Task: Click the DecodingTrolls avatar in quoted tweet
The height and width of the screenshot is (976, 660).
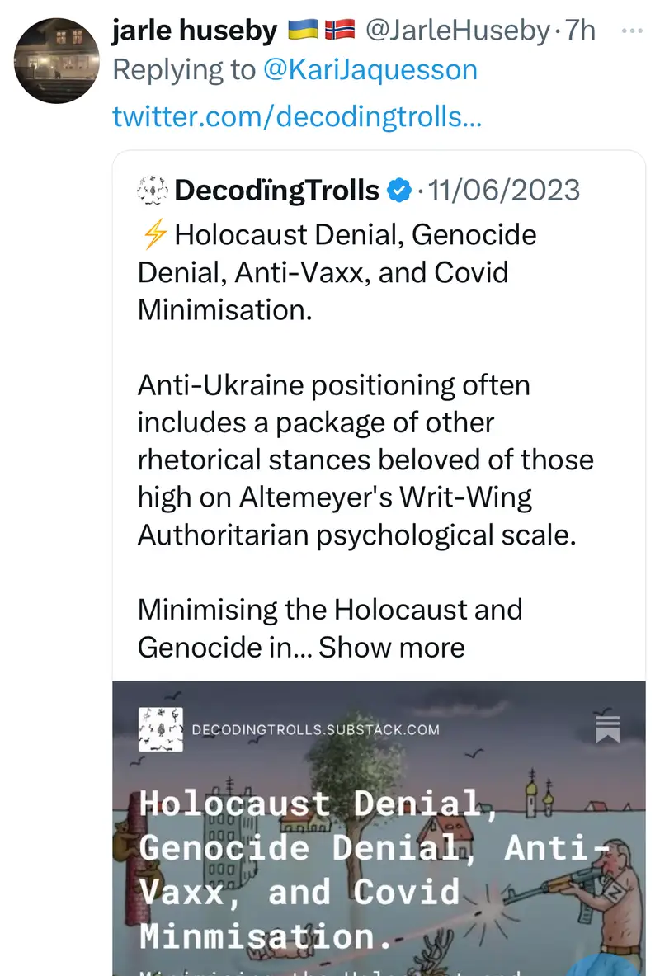Action: 153,191
